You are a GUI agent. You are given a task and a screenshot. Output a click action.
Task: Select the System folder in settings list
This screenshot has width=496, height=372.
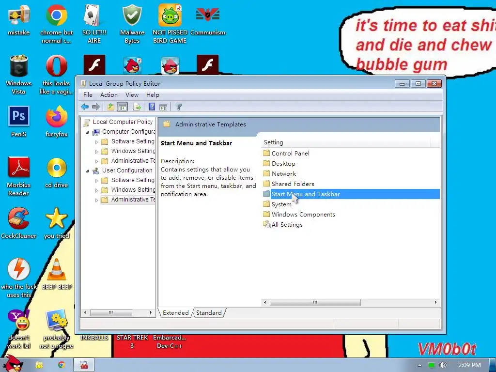click(x=281, y=204)
